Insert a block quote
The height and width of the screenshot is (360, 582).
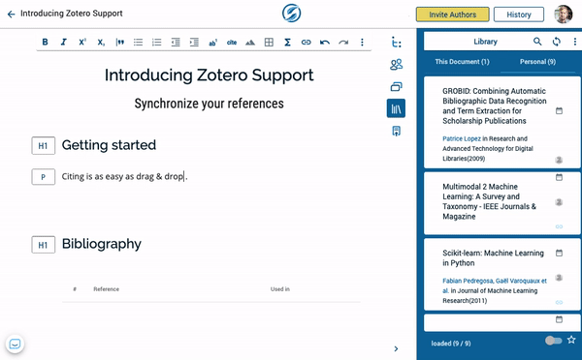click(x=119, y=43)
